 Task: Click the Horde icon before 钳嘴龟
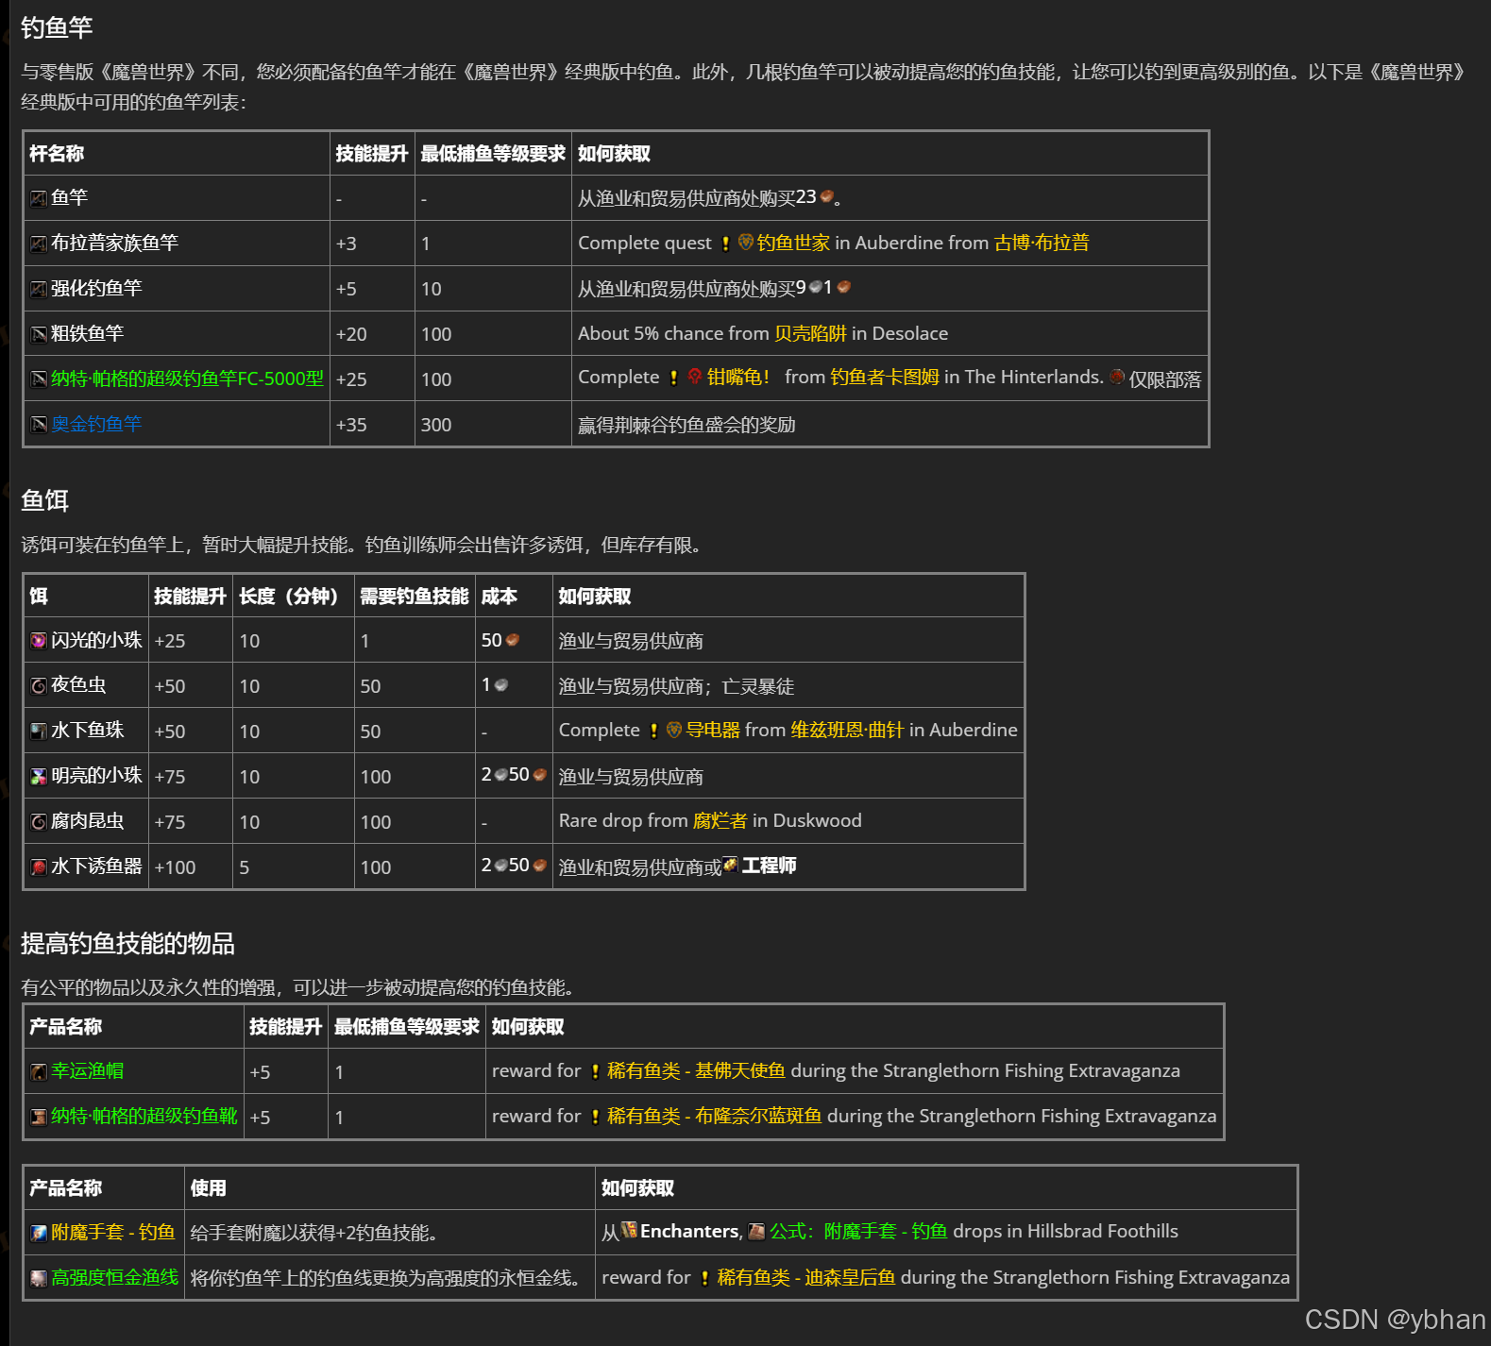(695, 377)
